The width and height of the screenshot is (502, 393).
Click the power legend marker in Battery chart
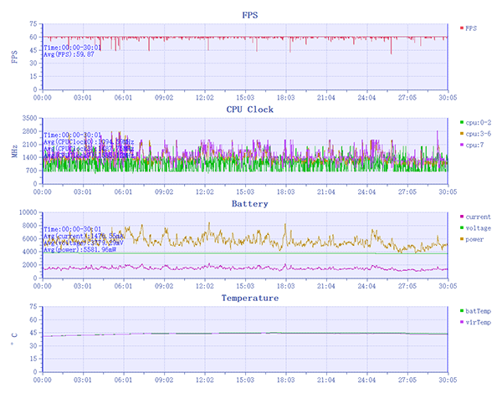point(462,238)
